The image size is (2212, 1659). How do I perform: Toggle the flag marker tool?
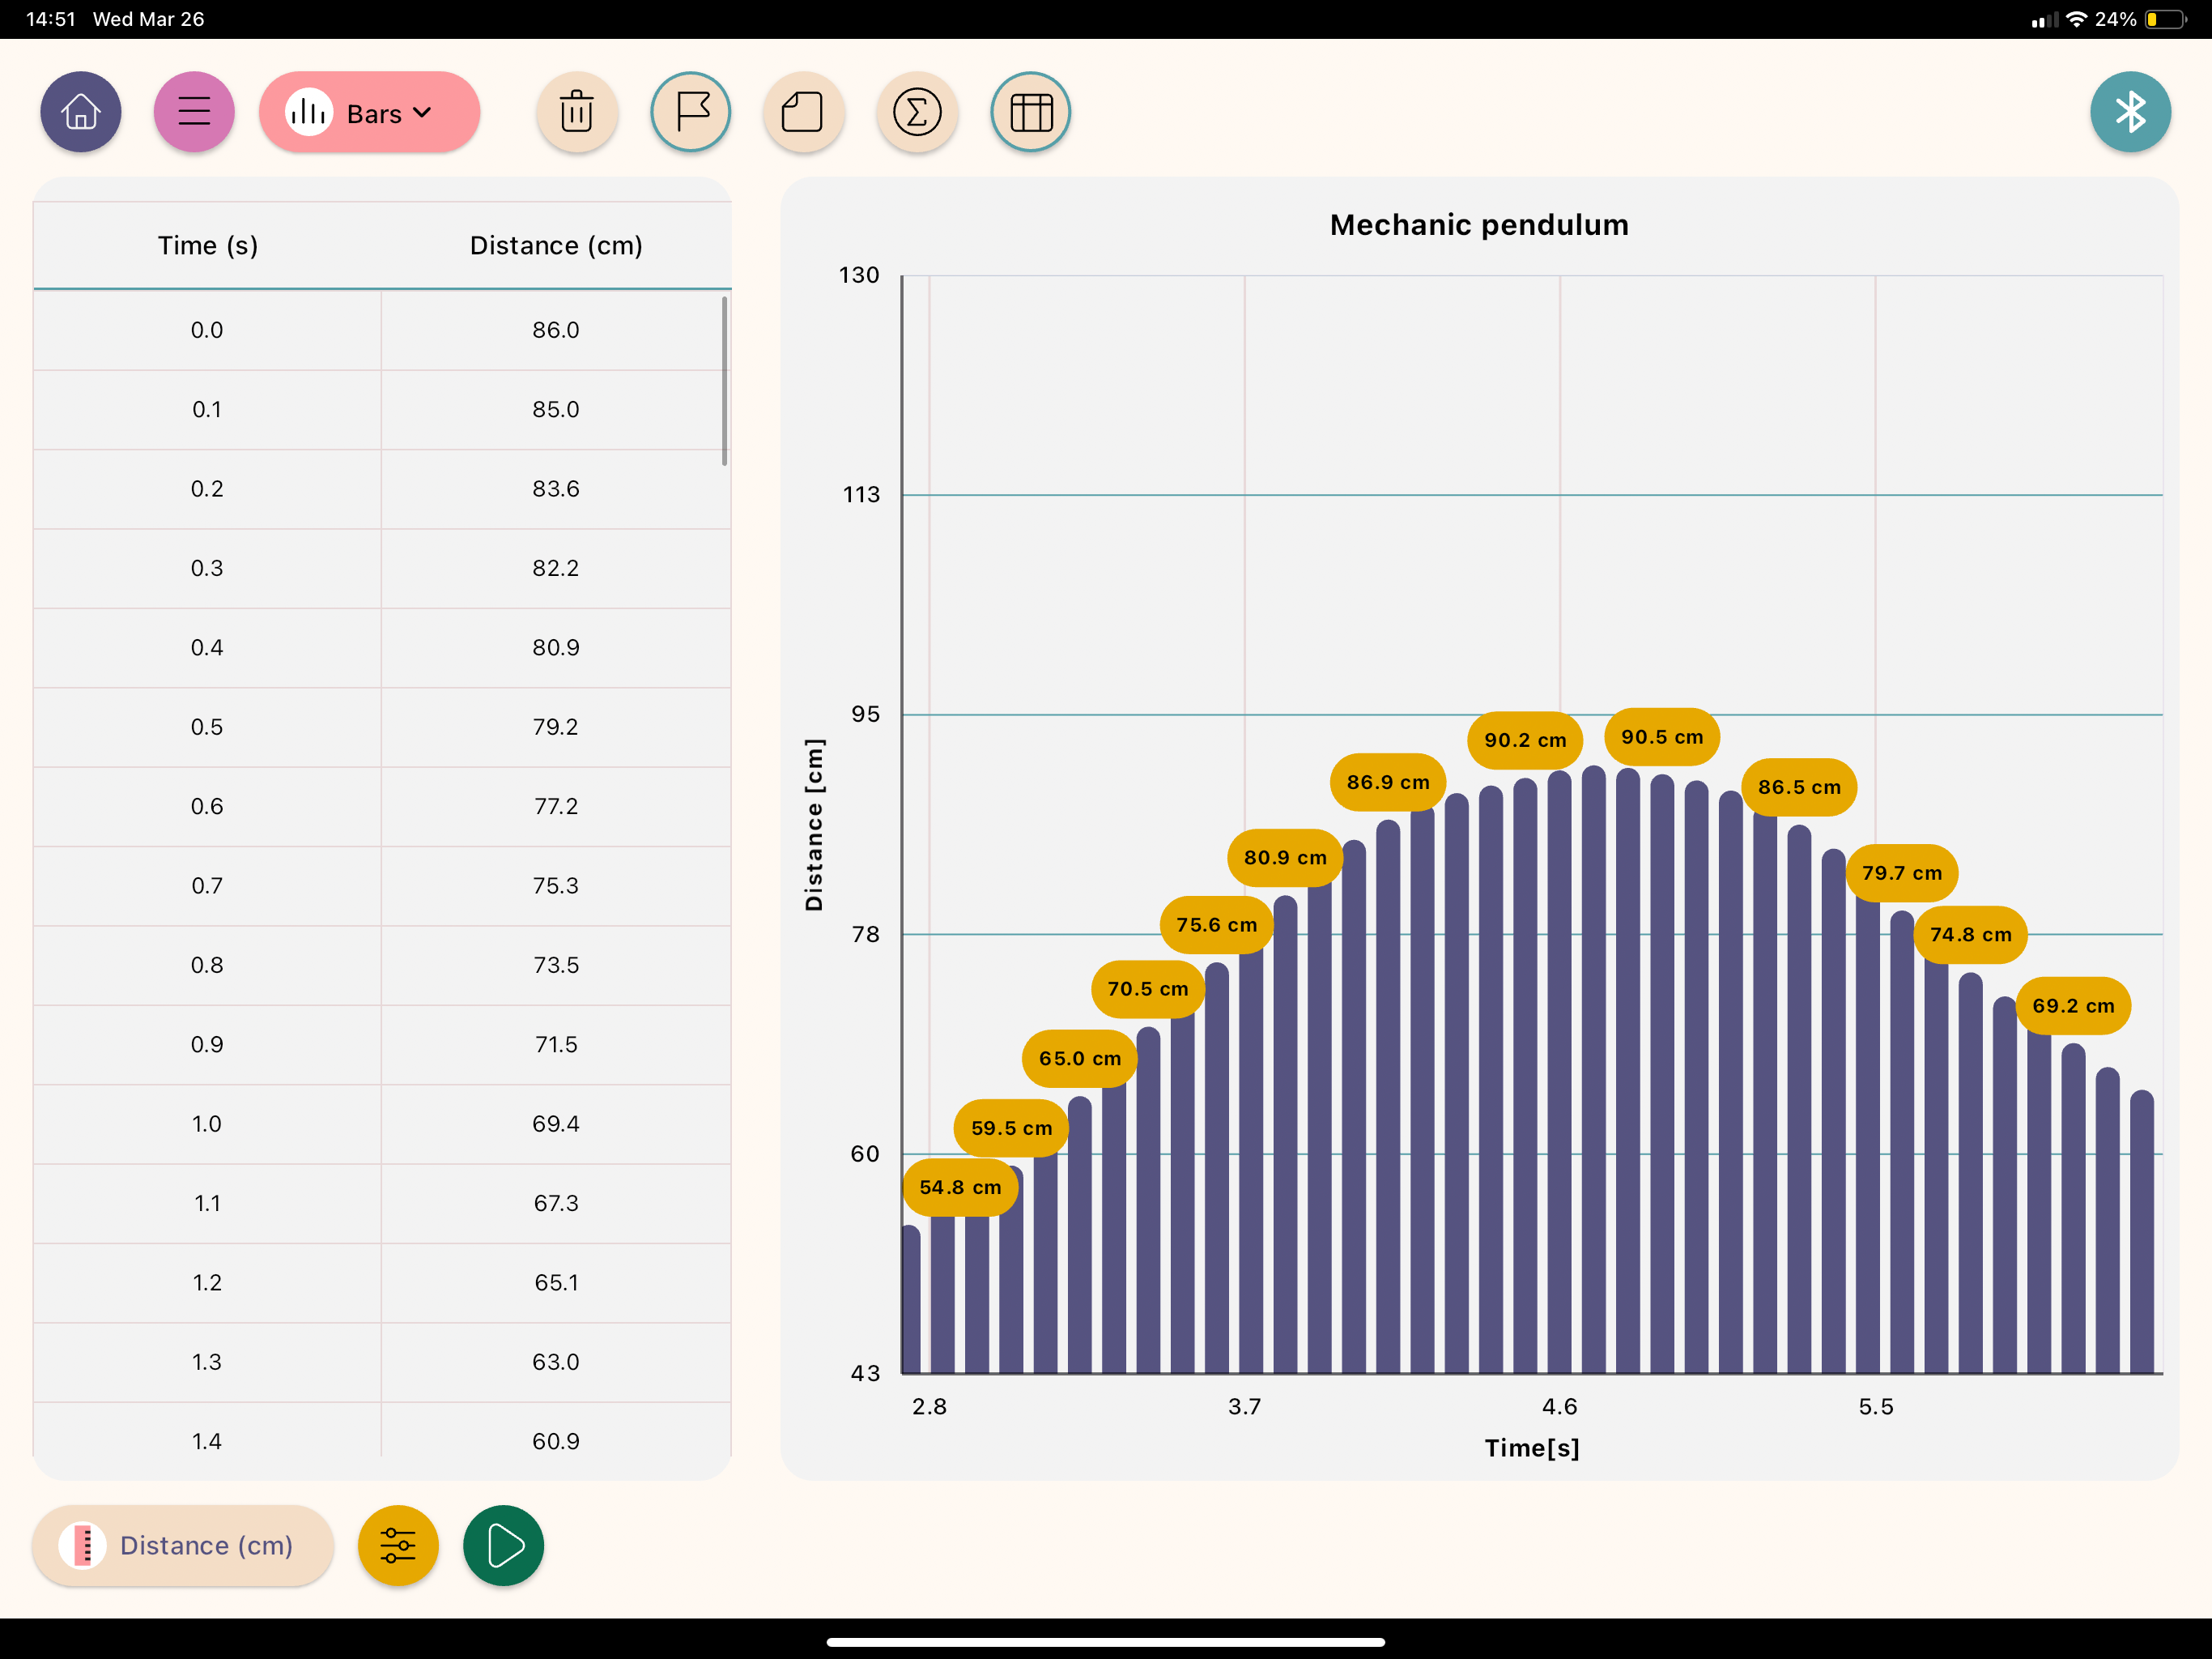(691, 112)
